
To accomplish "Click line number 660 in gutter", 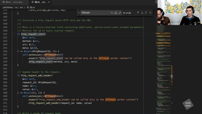I will coord(5,65).
